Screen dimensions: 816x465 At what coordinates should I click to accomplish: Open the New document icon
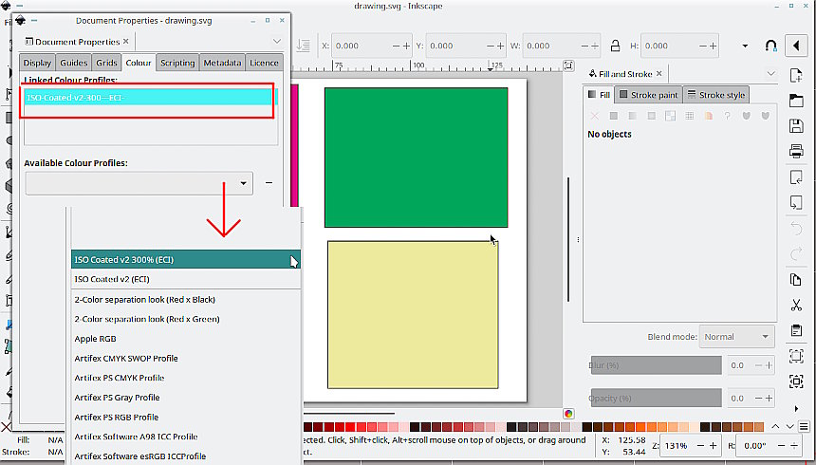(x=796, y=76)
